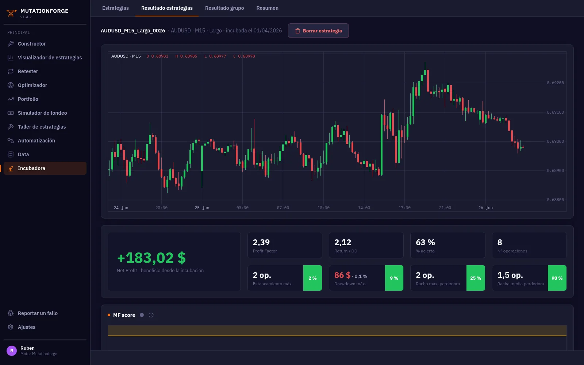Open Taller de estrategias page
Image resolution: width=584 pixels, height=365 pixels.
(x=45, y=127)
